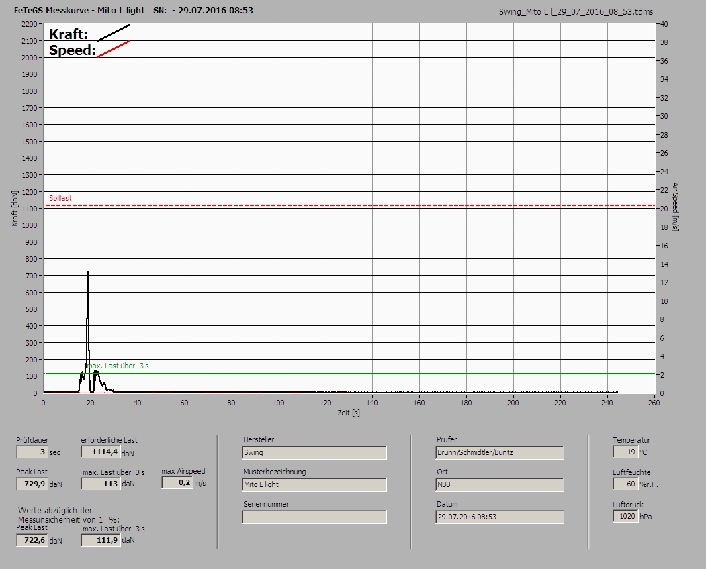Click the Zeit [s] axis title

(x=349, y=413)
